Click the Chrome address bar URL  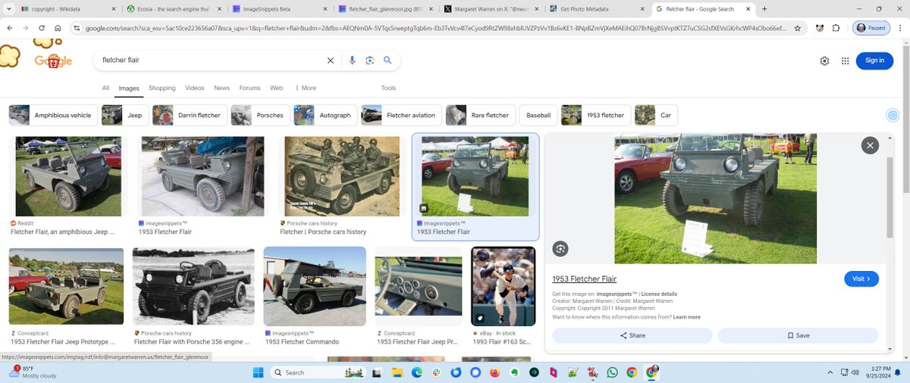coord(436,28)
